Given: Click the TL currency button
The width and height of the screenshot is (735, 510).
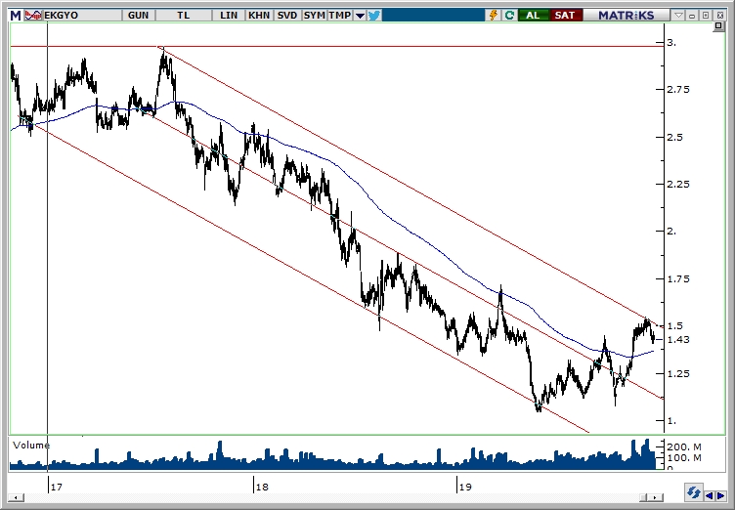Looking at the screenshot, I should pyautogui.click(x=184, y=16).
